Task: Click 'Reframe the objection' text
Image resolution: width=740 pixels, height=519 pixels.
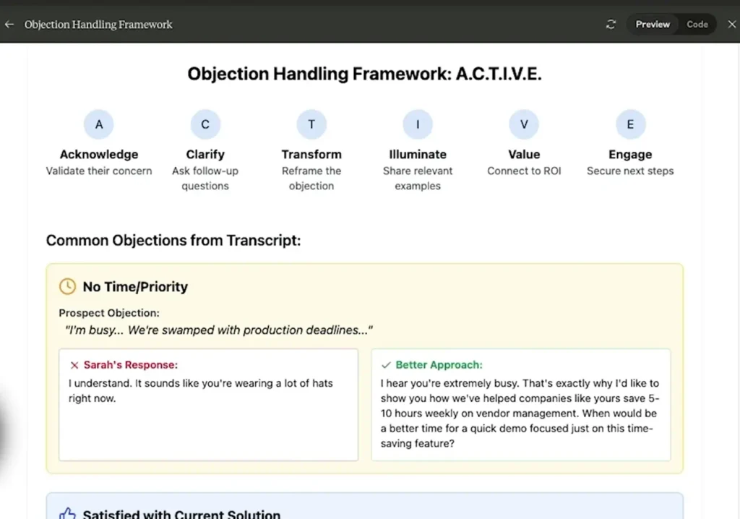Action: coord(311,179)
